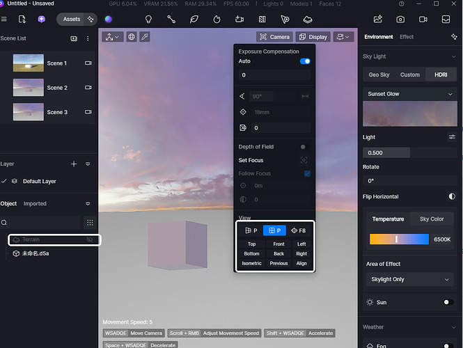The height and width of the screenshot is (348, 463).
Task: Select the fire particle tool
Action: point(217,19)
